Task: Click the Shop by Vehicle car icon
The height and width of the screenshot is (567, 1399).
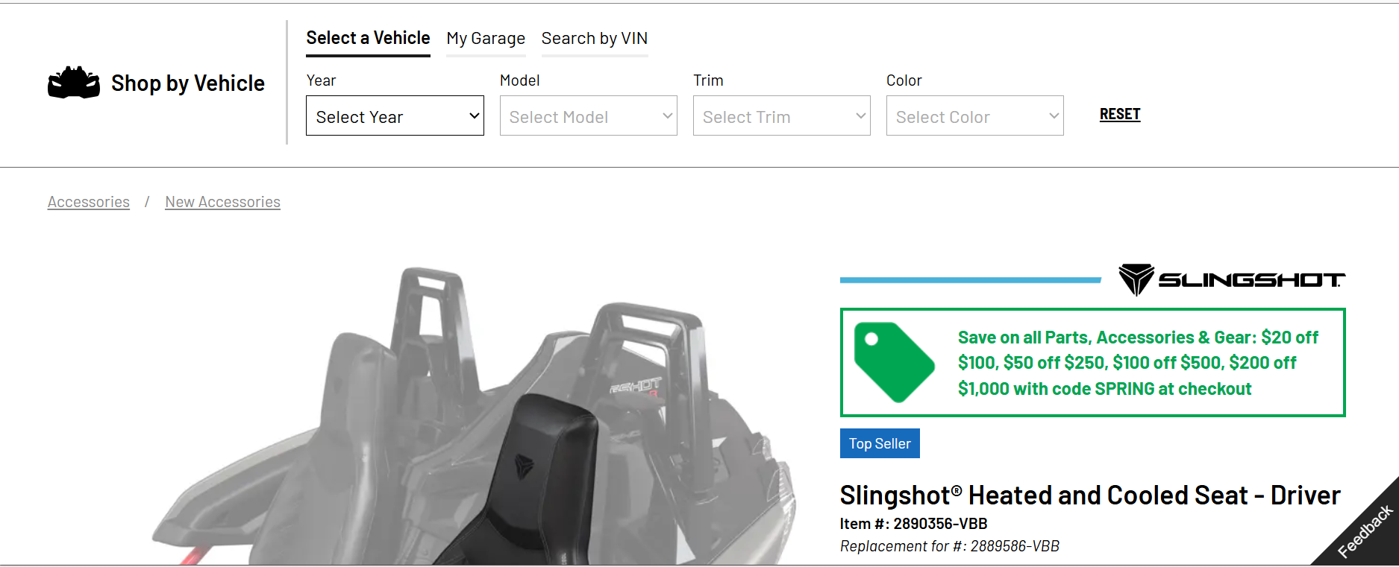Action: pyautogui.click(x=73, y=83)
